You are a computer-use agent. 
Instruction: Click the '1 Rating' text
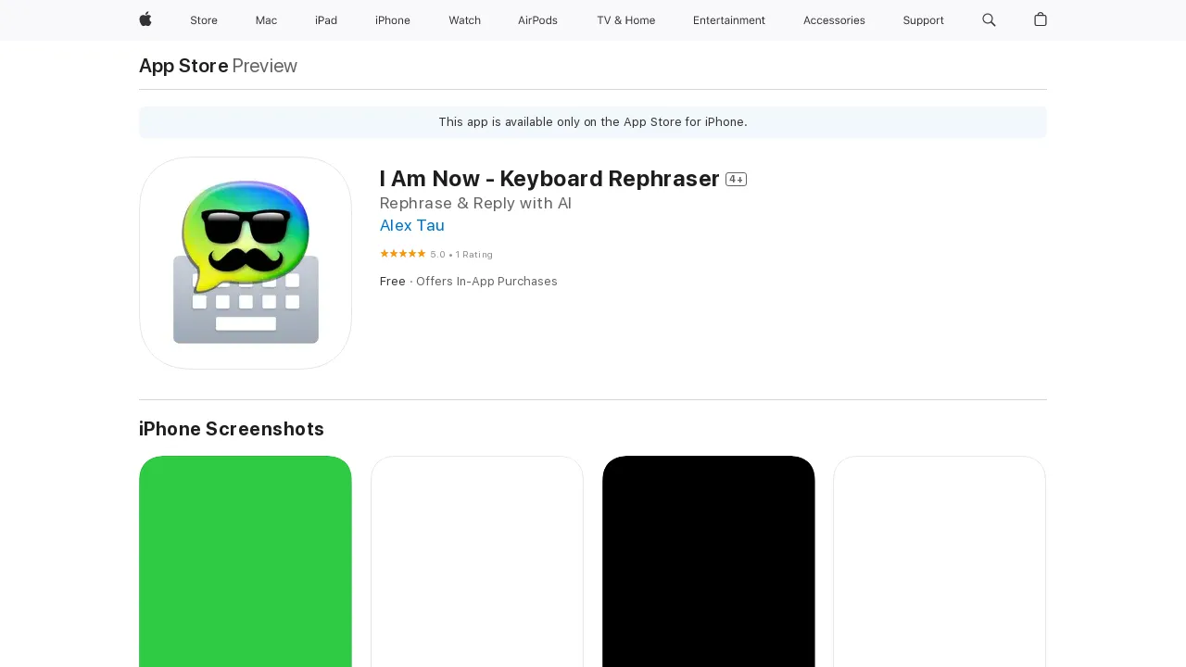(474, 255)
